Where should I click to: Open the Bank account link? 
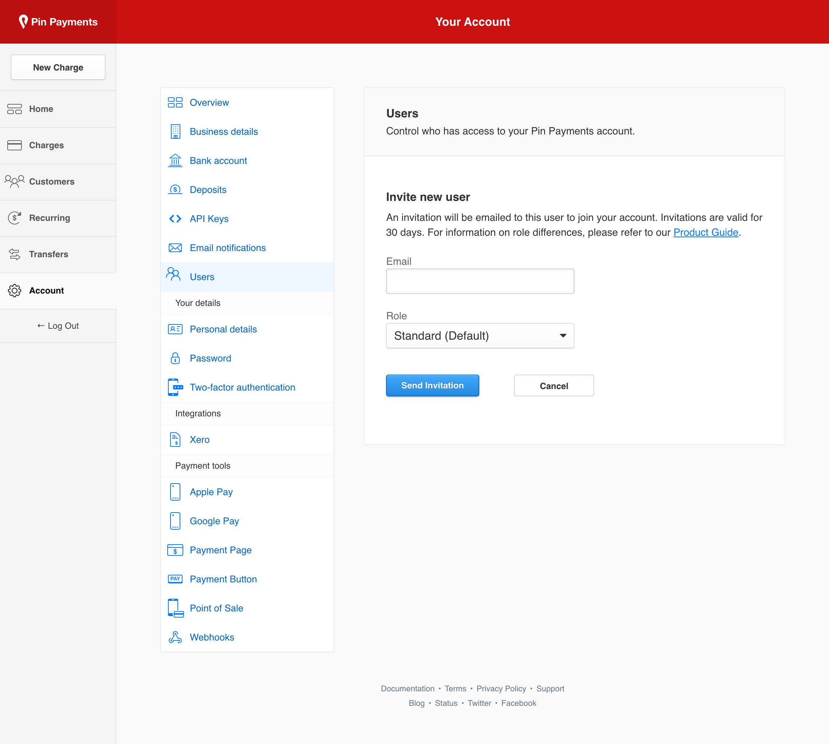(x=219, y=161)
